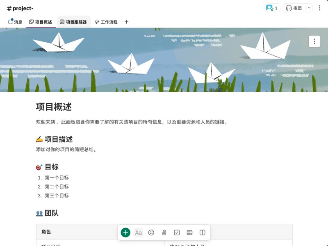Screen dimensions: 328x246
Task: Click the column layout icon in the toolbar
Action: [202, 232]
